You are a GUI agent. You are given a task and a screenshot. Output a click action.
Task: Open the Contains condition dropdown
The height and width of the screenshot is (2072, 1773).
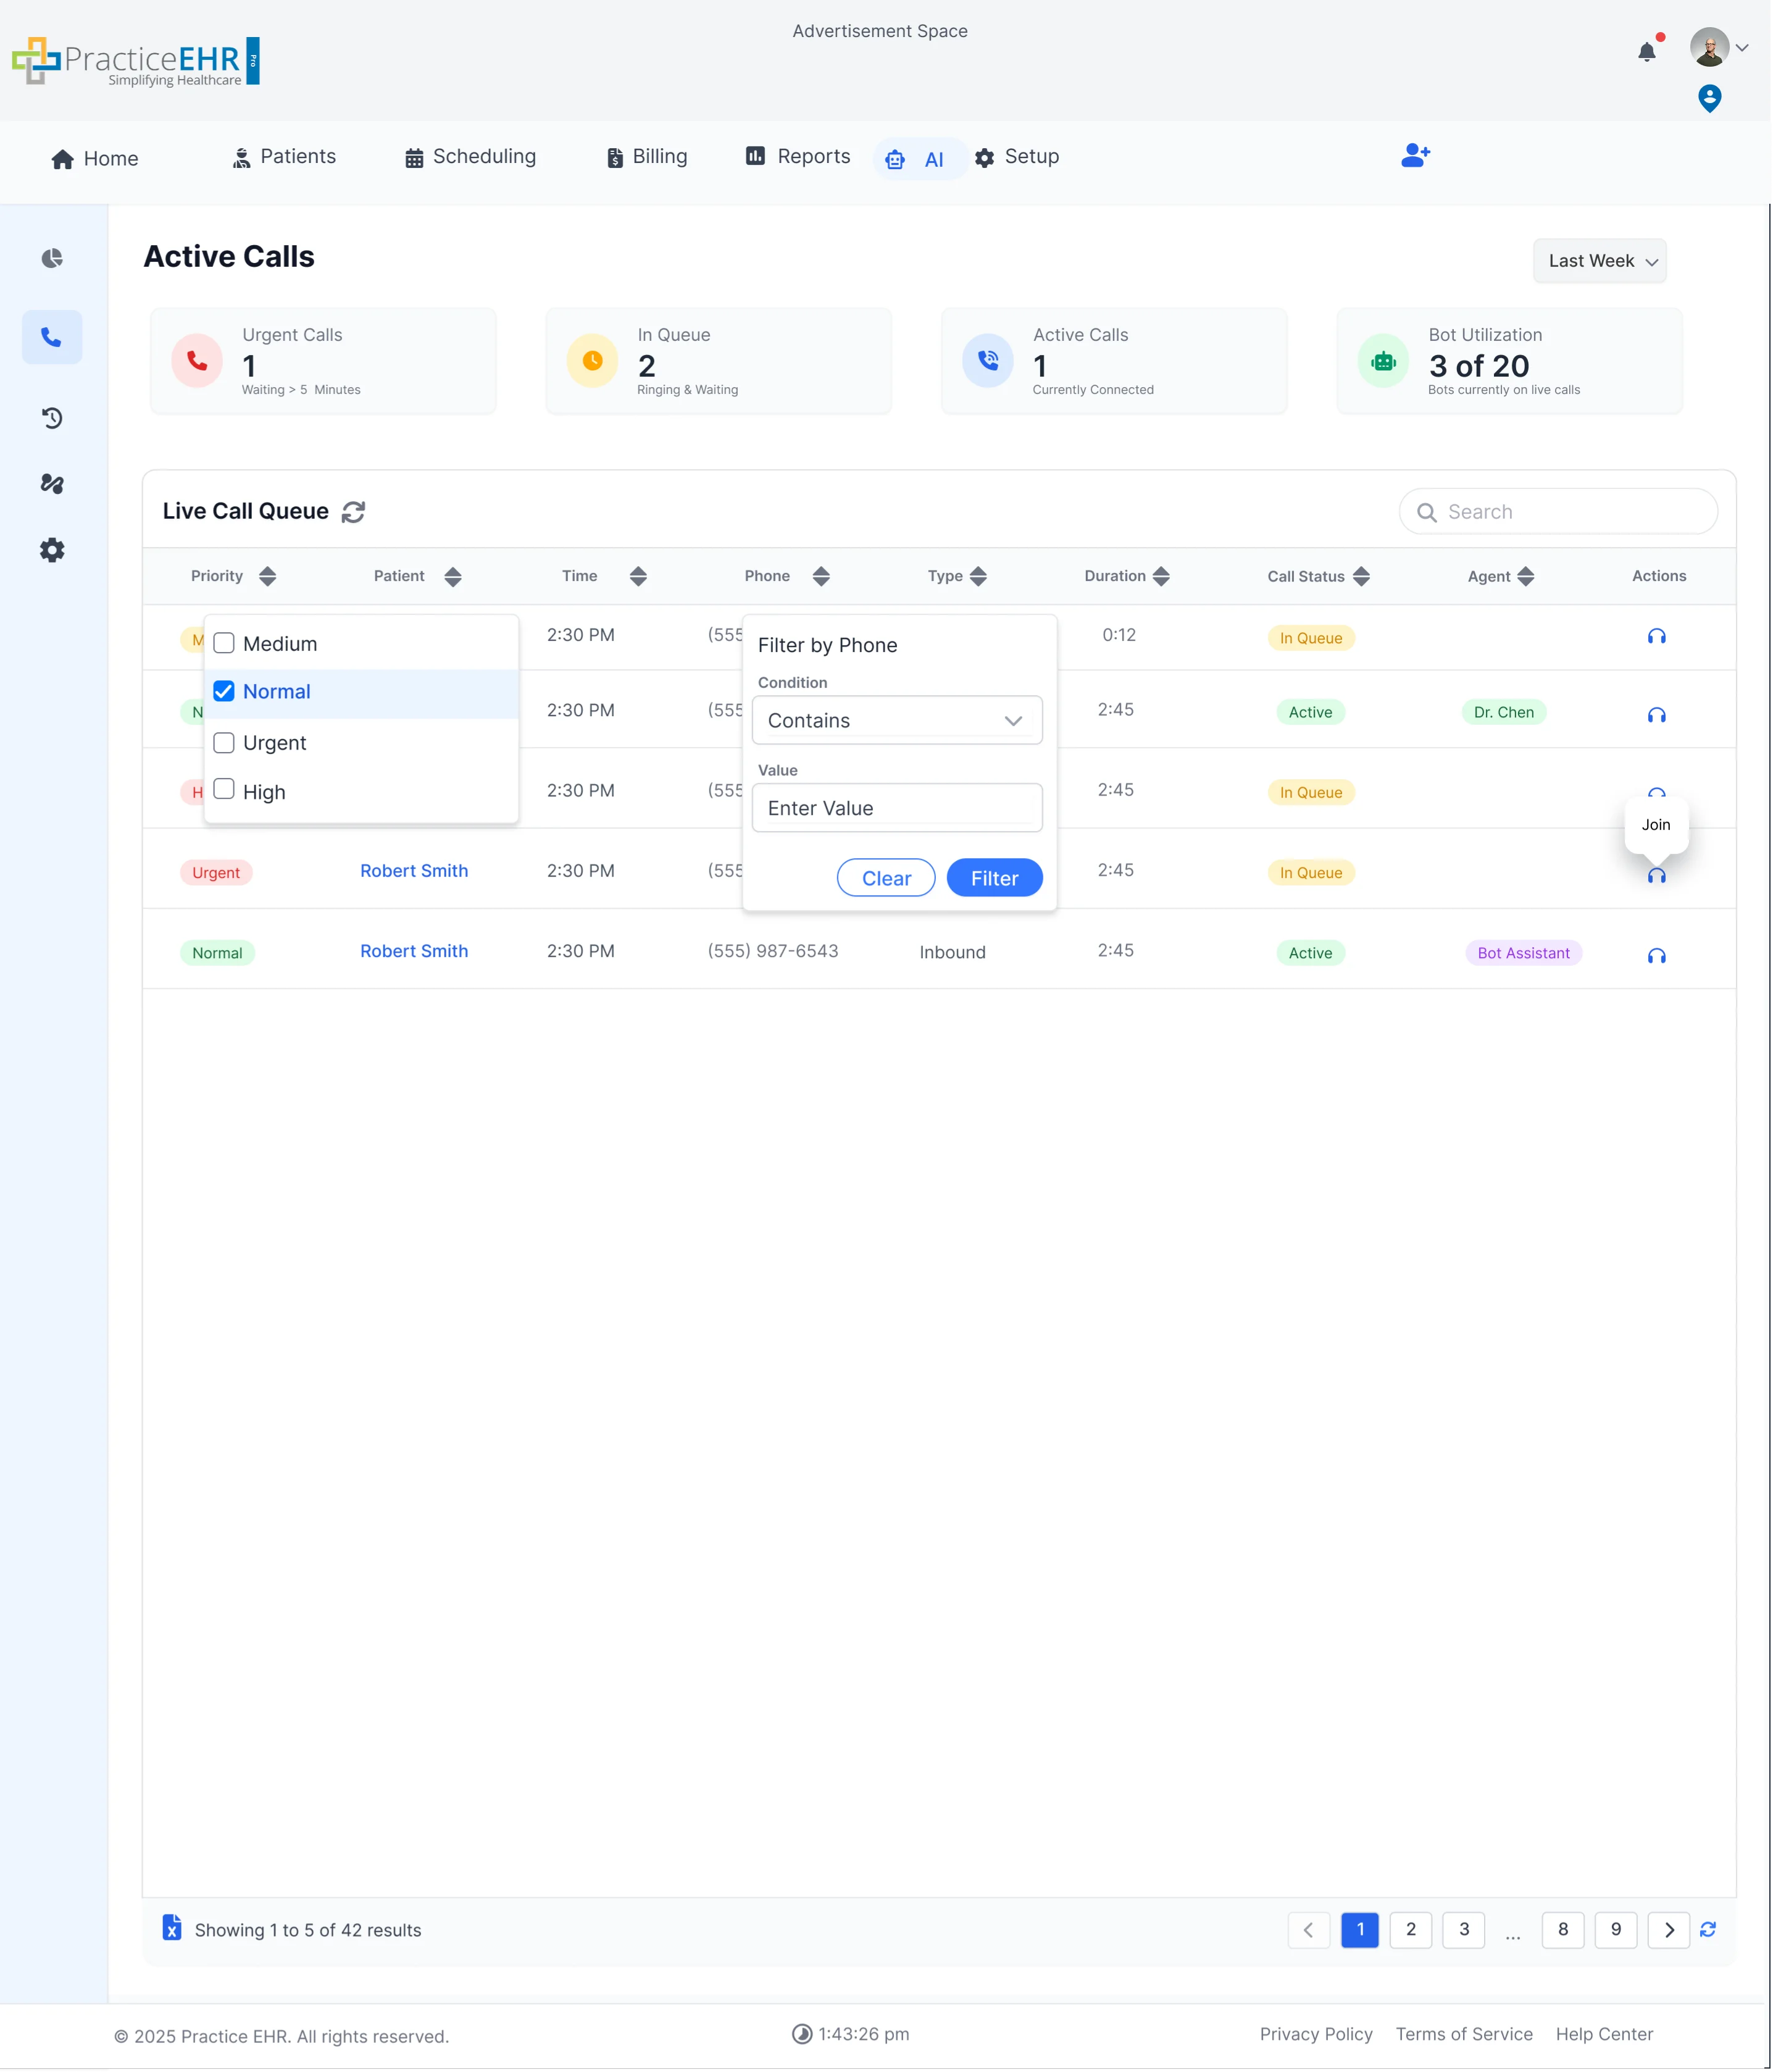pos(897,720)
